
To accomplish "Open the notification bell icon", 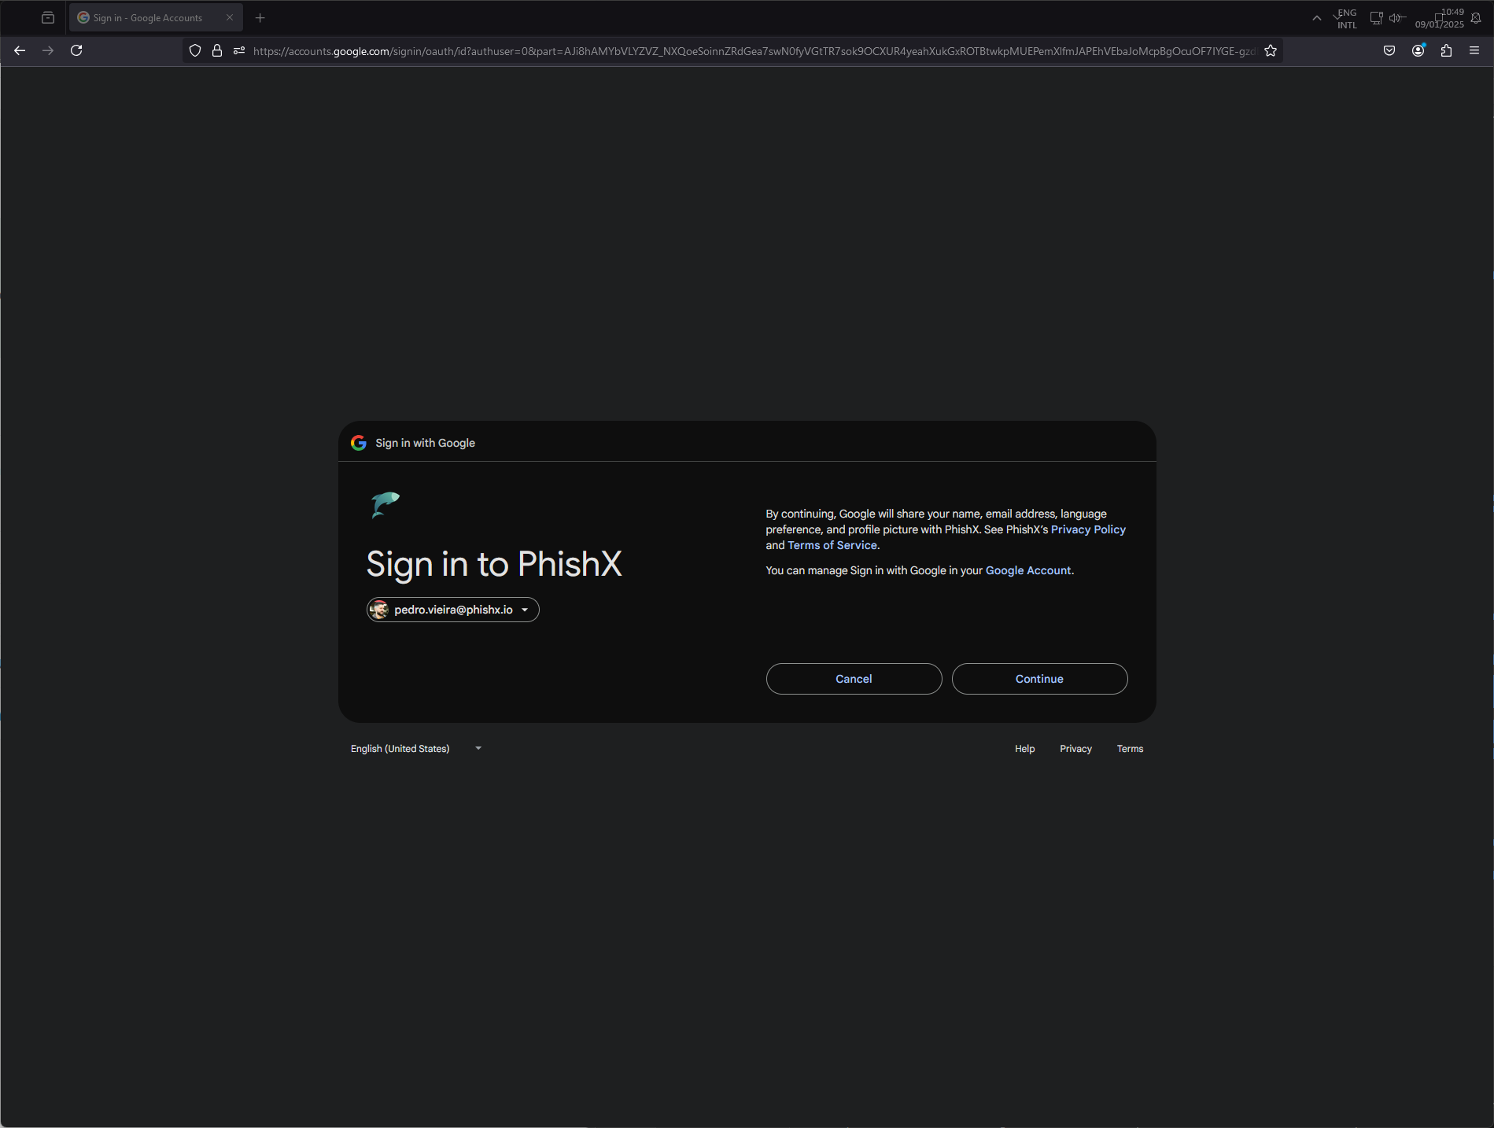I will (1476, 18).
